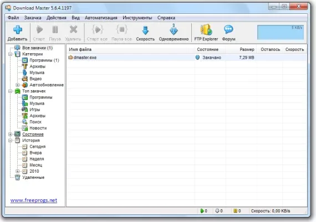Viewport: 316px width, 222px height.
Task: Open the Форум speech-bubble icon
Action: 228,29
